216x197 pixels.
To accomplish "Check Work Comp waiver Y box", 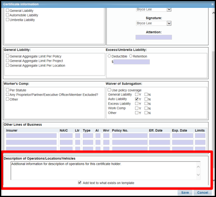I will [x=137, y=108].
